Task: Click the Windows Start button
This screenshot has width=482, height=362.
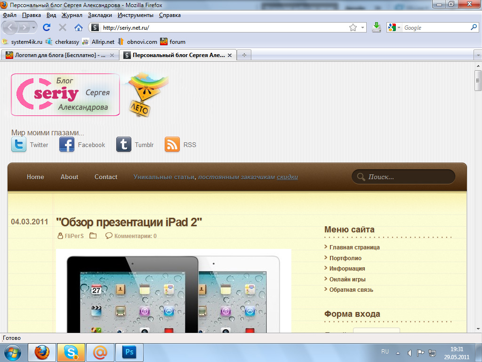Action: tap(13, 353)
